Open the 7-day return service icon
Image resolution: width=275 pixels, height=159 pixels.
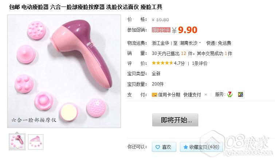point(229,94)
